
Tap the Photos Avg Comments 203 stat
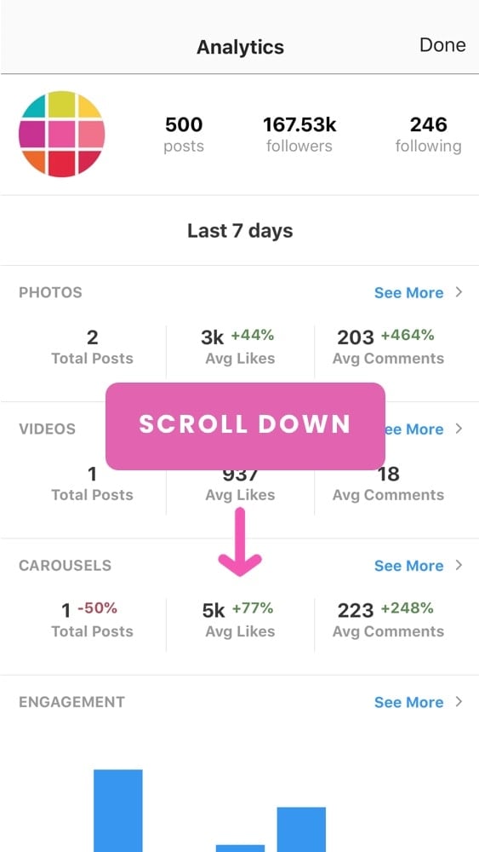tap(388, 347)
